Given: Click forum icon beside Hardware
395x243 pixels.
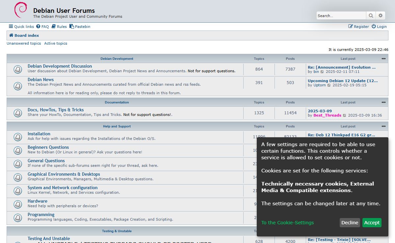Looking at the screenshot, I should click(18, 204).
